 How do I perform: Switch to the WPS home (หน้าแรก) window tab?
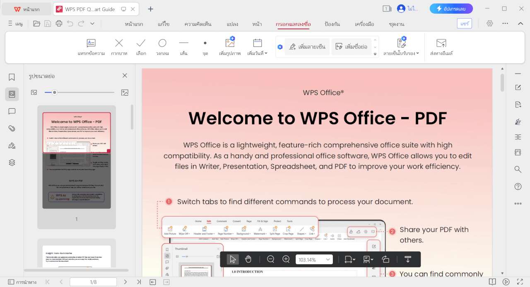click(x=26, y=9)
